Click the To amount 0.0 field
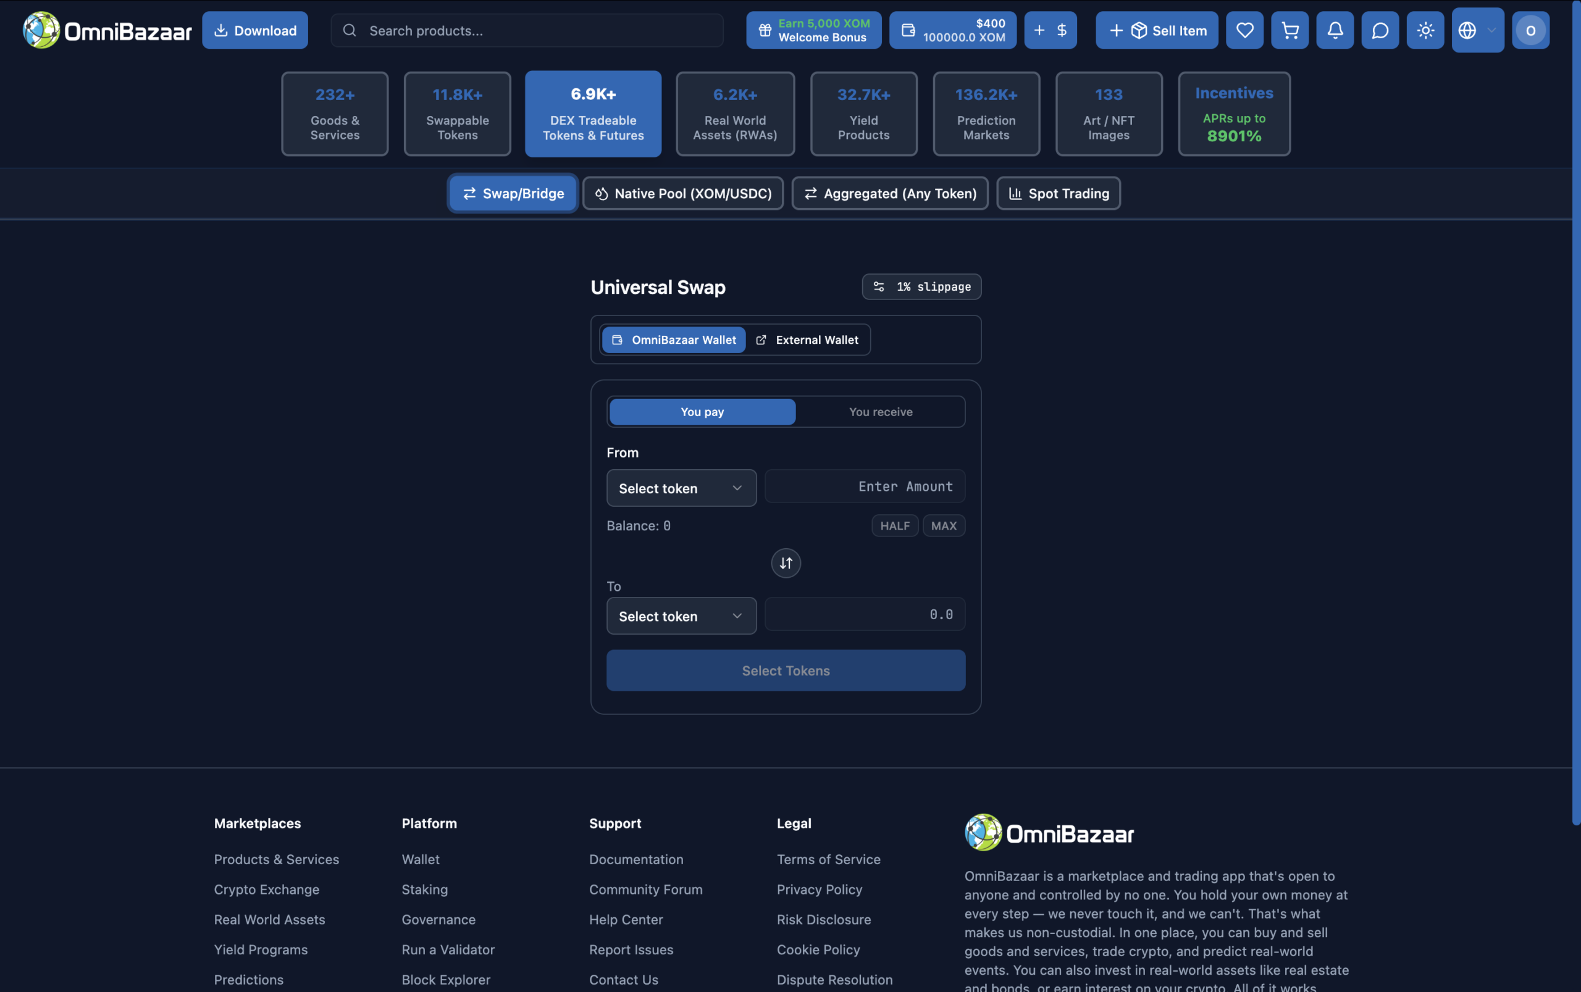 click(865, 614)
